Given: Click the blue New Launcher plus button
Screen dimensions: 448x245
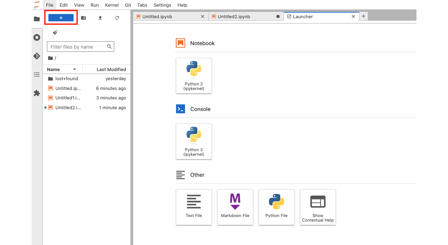Looking at the screenshot, I should (x=61, y=18).
